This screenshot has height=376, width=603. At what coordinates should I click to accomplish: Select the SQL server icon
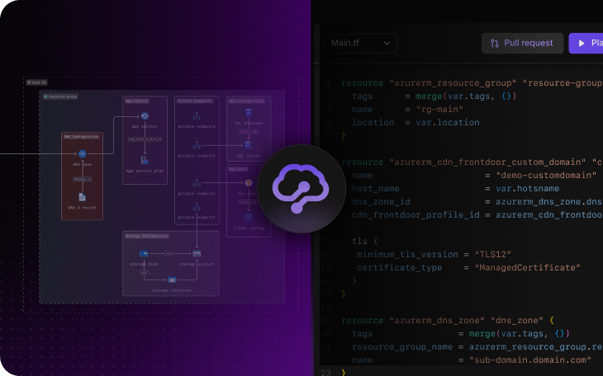pyautogui.click(x=248, y=145)
